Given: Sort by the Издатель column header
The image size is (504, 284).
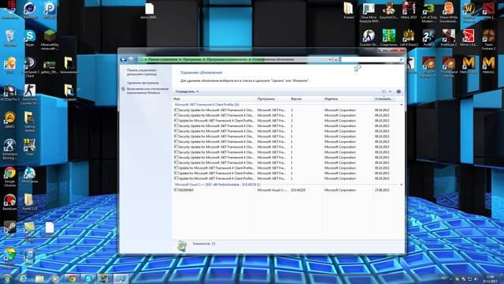Looking at the screenshot, I should pyautogui.click(x=348, y=99).
